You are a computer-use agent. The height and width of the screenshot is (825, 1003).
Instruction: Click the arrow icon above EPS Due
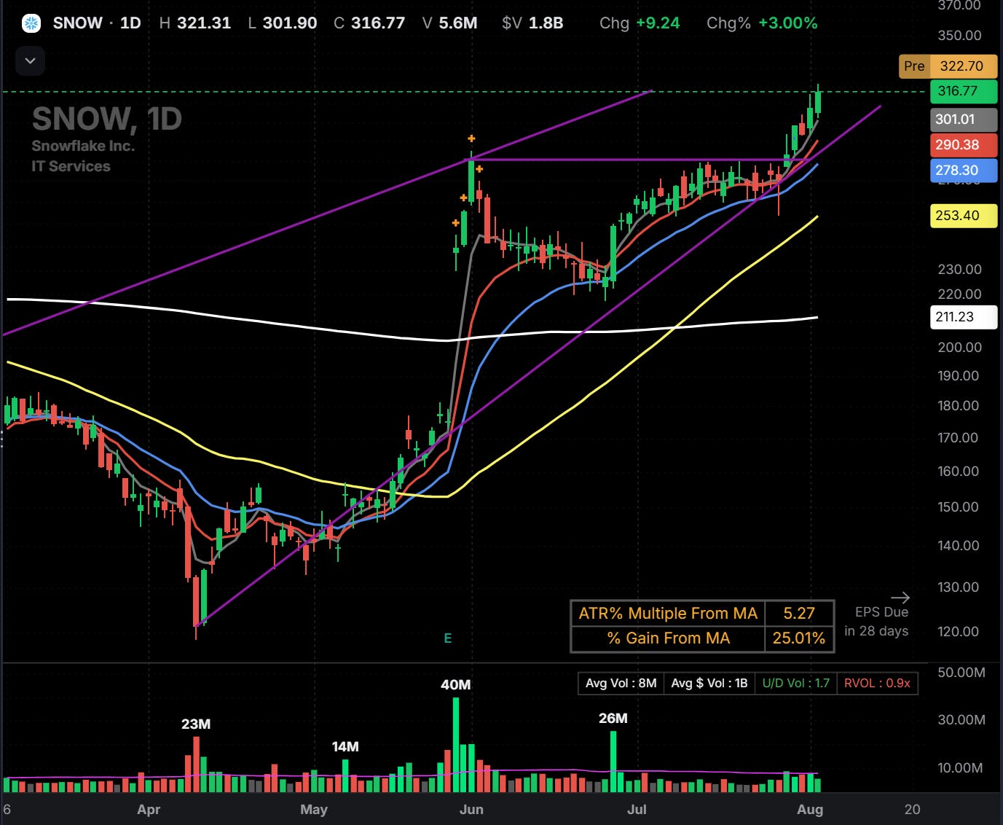[900, 598]
